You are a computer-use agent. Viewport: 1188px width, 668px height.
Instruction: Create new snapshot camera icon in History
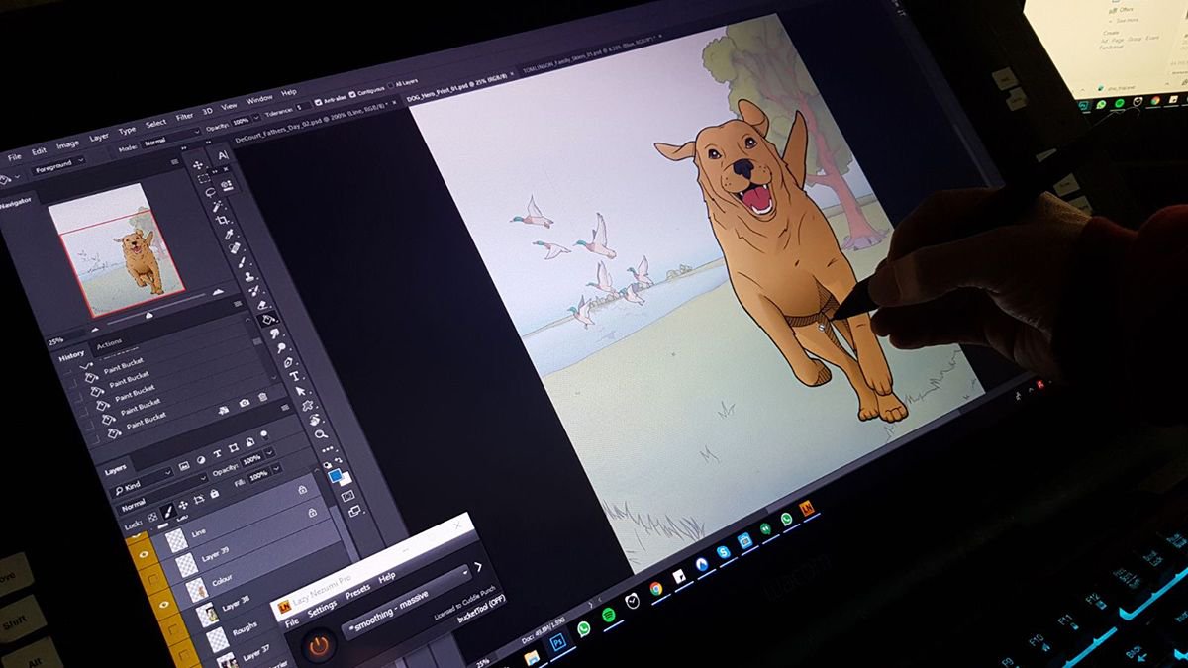[x=245, y=402]
